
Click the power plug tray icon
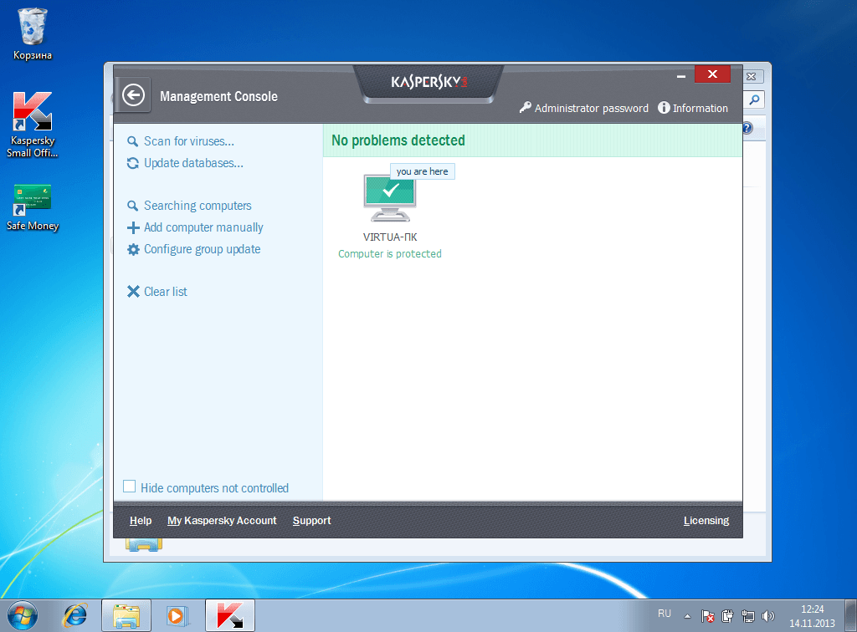[727, 616]
